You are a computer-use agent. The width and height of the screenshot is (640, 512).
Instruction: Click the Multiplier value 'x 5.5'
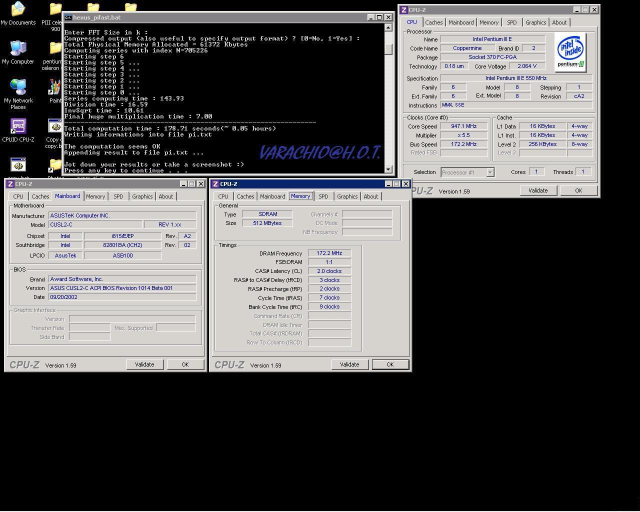click(x=463, y=135)
